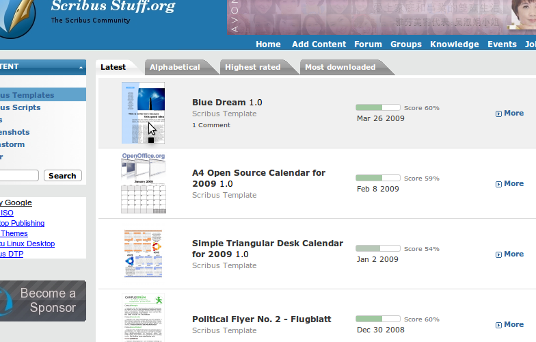536x342 pixels.
Task: Open the DTP ad link
Action: point(12,254)
